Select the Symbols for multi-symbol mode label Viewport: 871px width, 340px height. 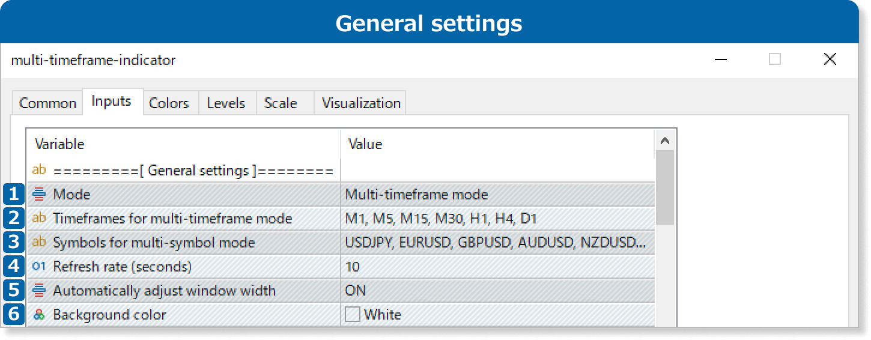(154, 242)
